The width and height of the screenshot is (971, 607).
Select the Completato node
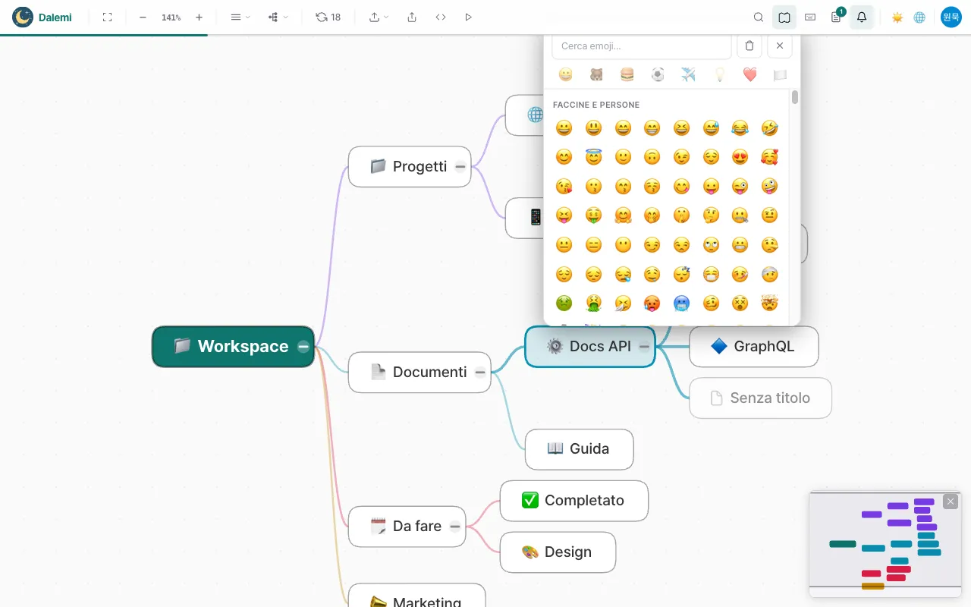(x=574, y=501)
